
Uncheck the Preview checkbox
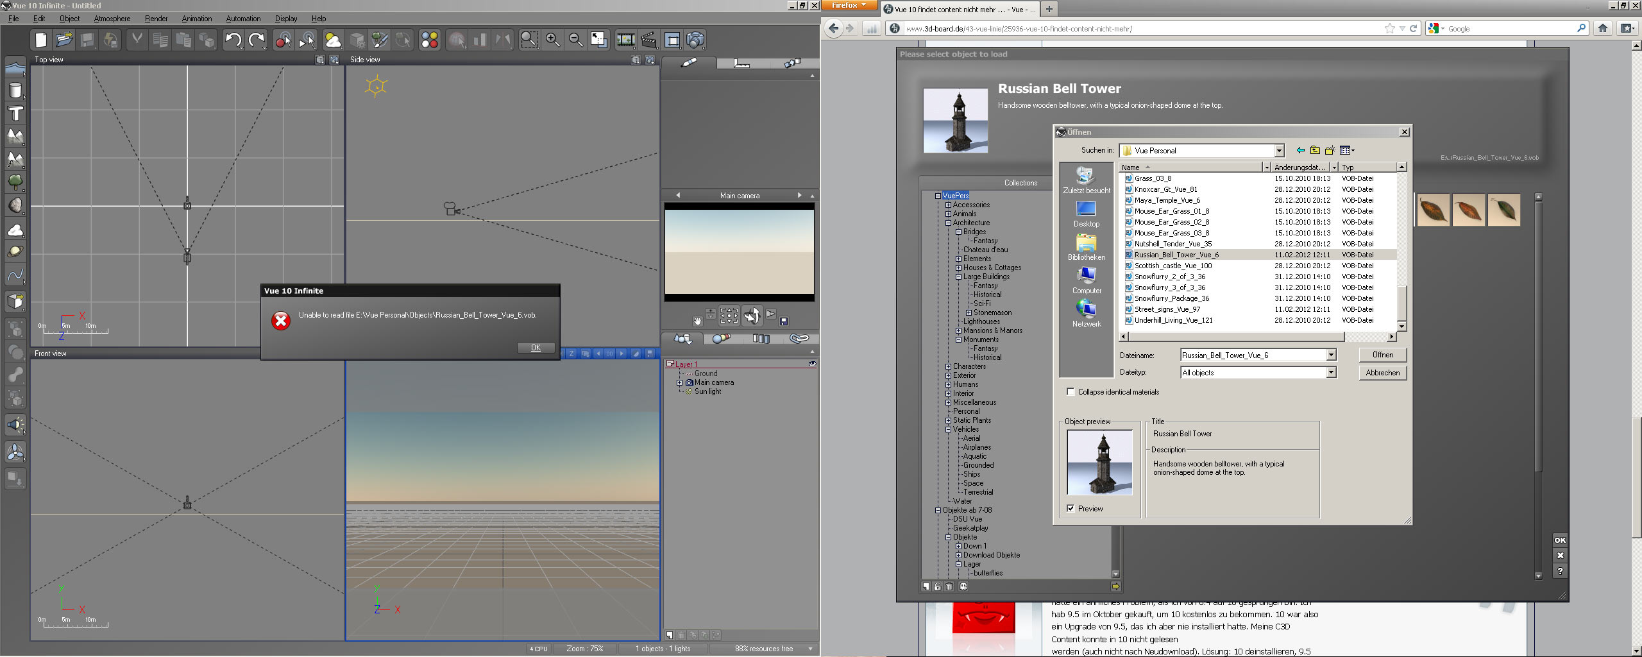pyautogui.click(x=1071, y=509)
